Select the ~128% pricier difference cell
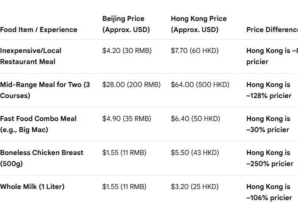The height and width of the screenshot is (208, 298). [269, 90]
